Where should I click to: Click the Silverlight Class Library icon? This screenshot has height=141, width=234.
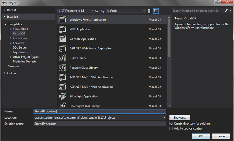pyautogui.click(x=62, y=105)
